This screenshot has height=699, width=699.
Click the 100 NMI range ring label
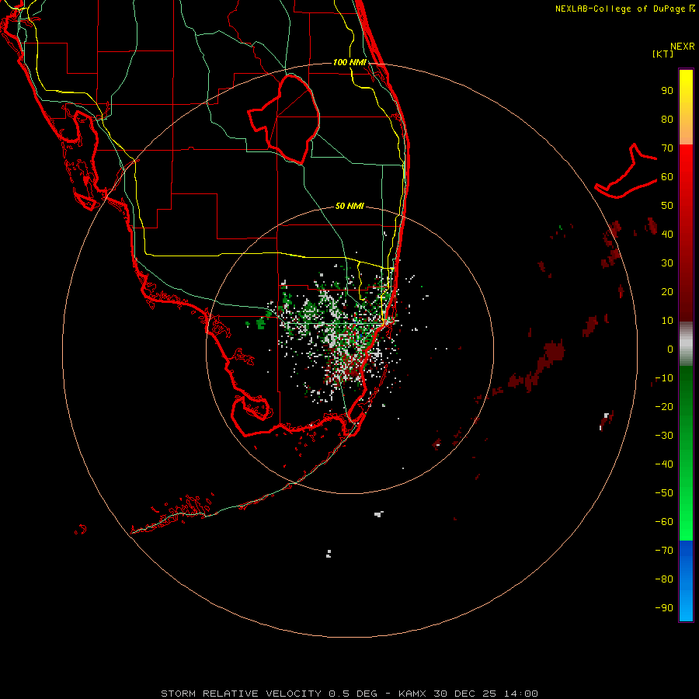coord(349,62)
